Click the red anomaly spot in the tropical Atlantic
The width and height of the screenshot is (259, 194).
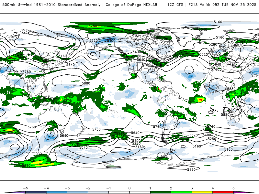(201, 100)
